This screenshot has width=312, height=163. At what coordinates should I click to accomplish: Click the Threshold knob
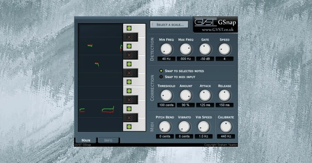pyautogui.click(x=166, y=95)
